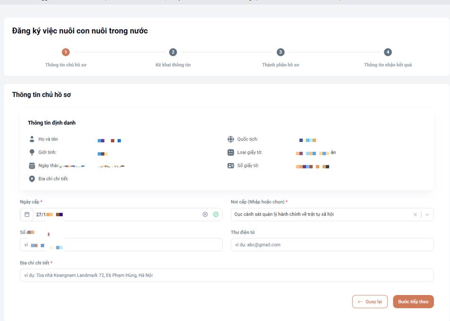Screen dimensions: 450x321
Task: Click the person icon beside Họ và tên
Action: [x=32, y=139]
